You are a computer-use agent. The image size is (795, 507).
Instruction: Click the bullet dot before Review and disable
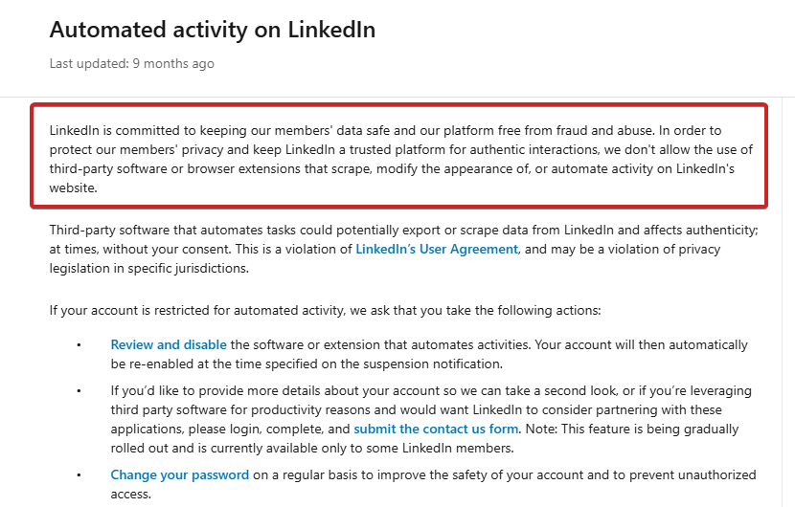click(79, 344)
